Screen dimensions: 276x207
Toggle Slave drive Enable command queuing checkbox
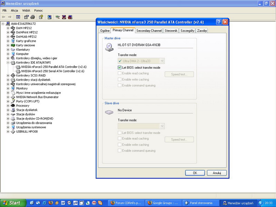(119, 151)
